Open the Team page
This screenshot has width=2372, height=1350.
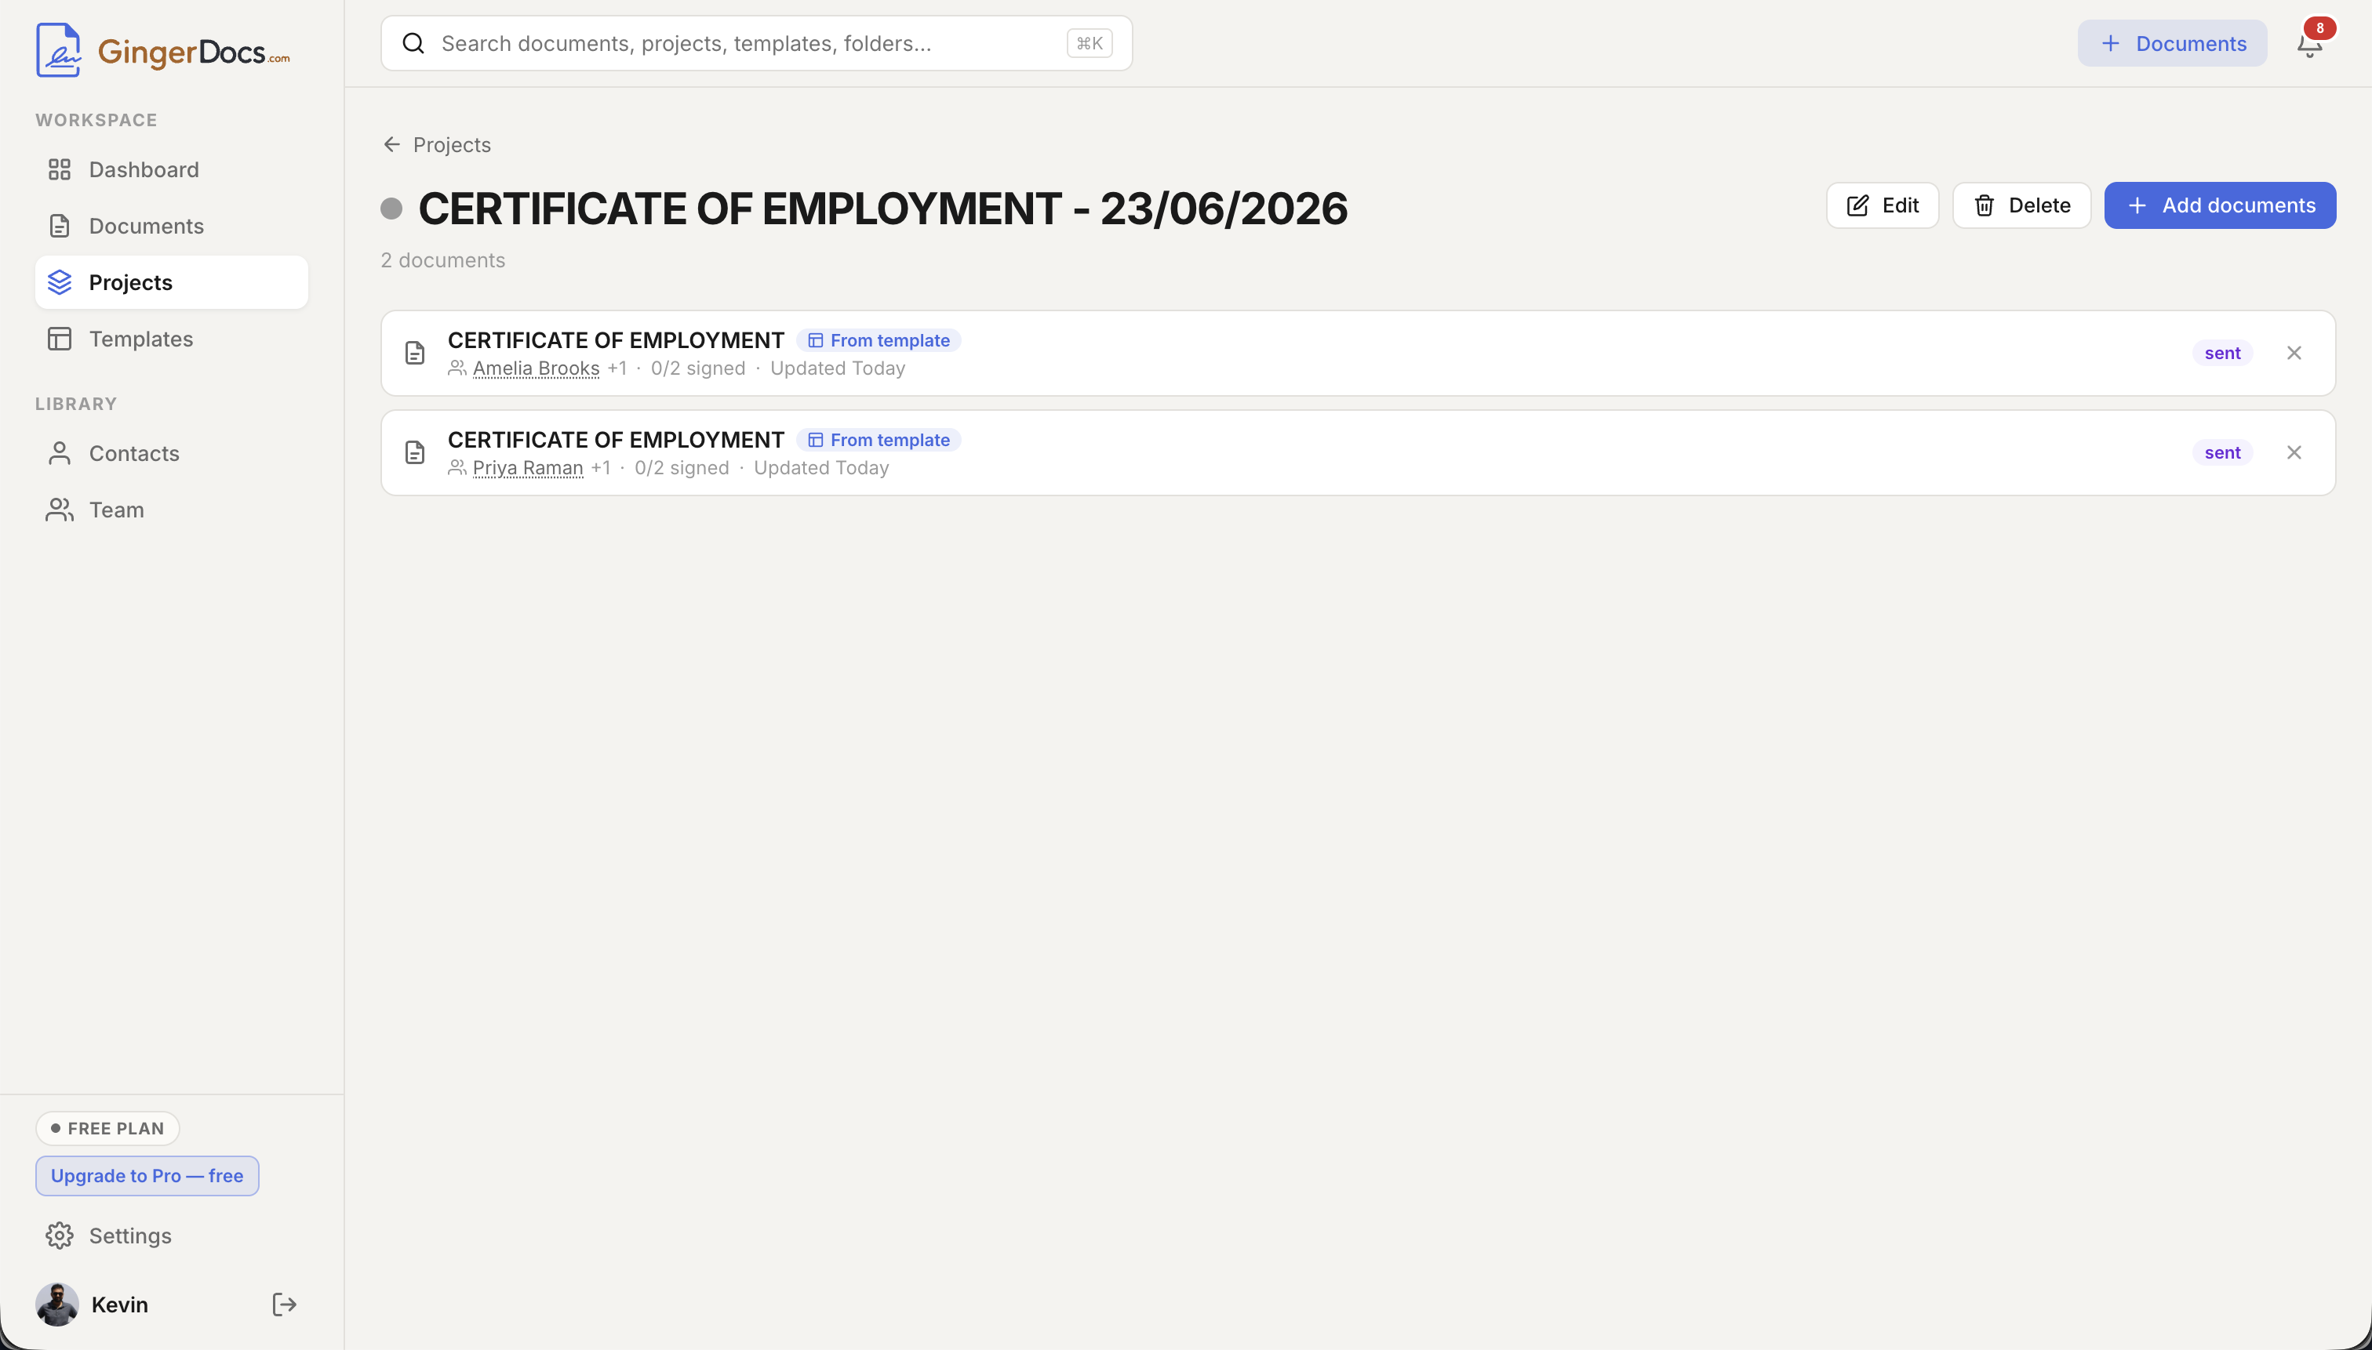[172, 510]
